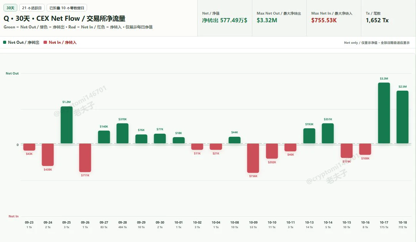Image resolution: width=416 pixels, height=242 pixels.
Task: Click the red bar for 10-10
Action: pyautogui.click(x=272, y=151)
